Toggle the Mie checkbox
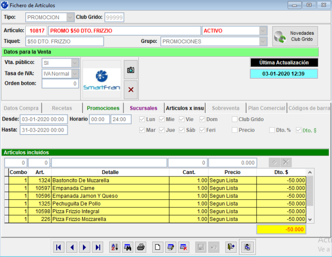Screen dimensions: 332x257 [162, 119]
